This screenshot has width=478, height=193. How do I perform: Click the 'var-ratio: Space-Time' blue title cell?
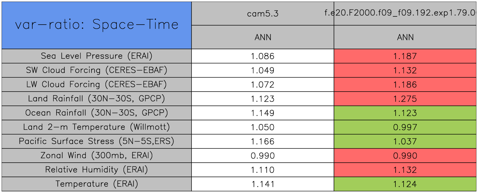tap(97, 25)
